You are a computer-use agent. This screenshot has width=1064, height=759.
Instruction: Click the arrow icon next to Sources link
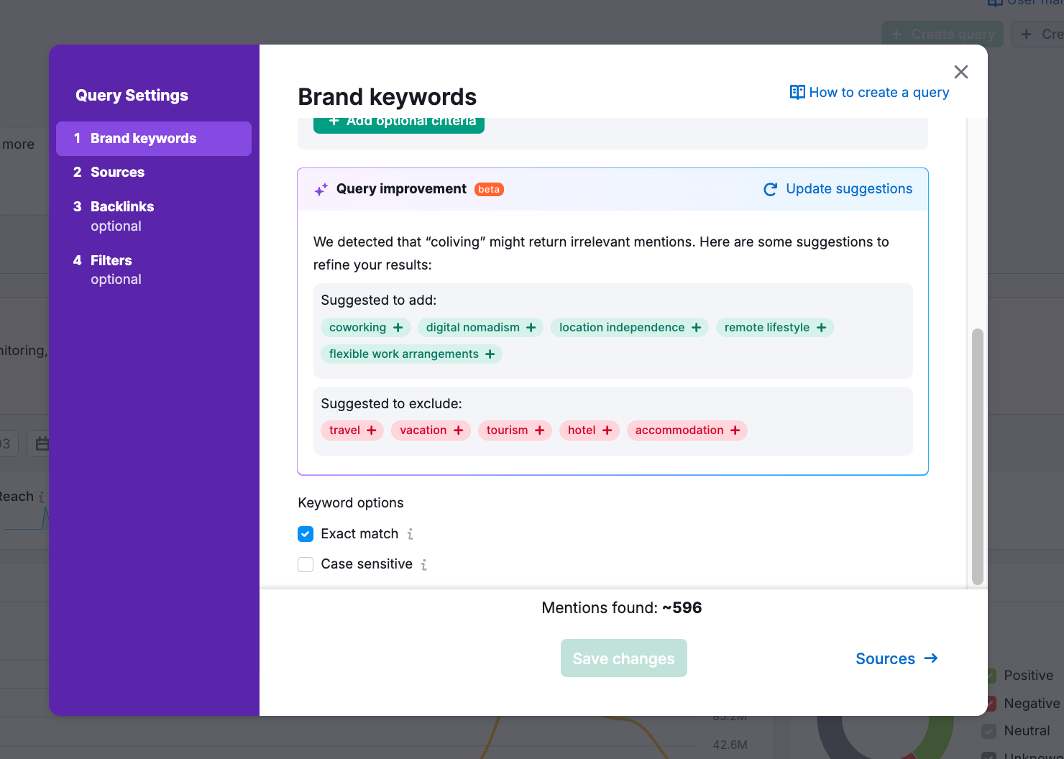931,658
